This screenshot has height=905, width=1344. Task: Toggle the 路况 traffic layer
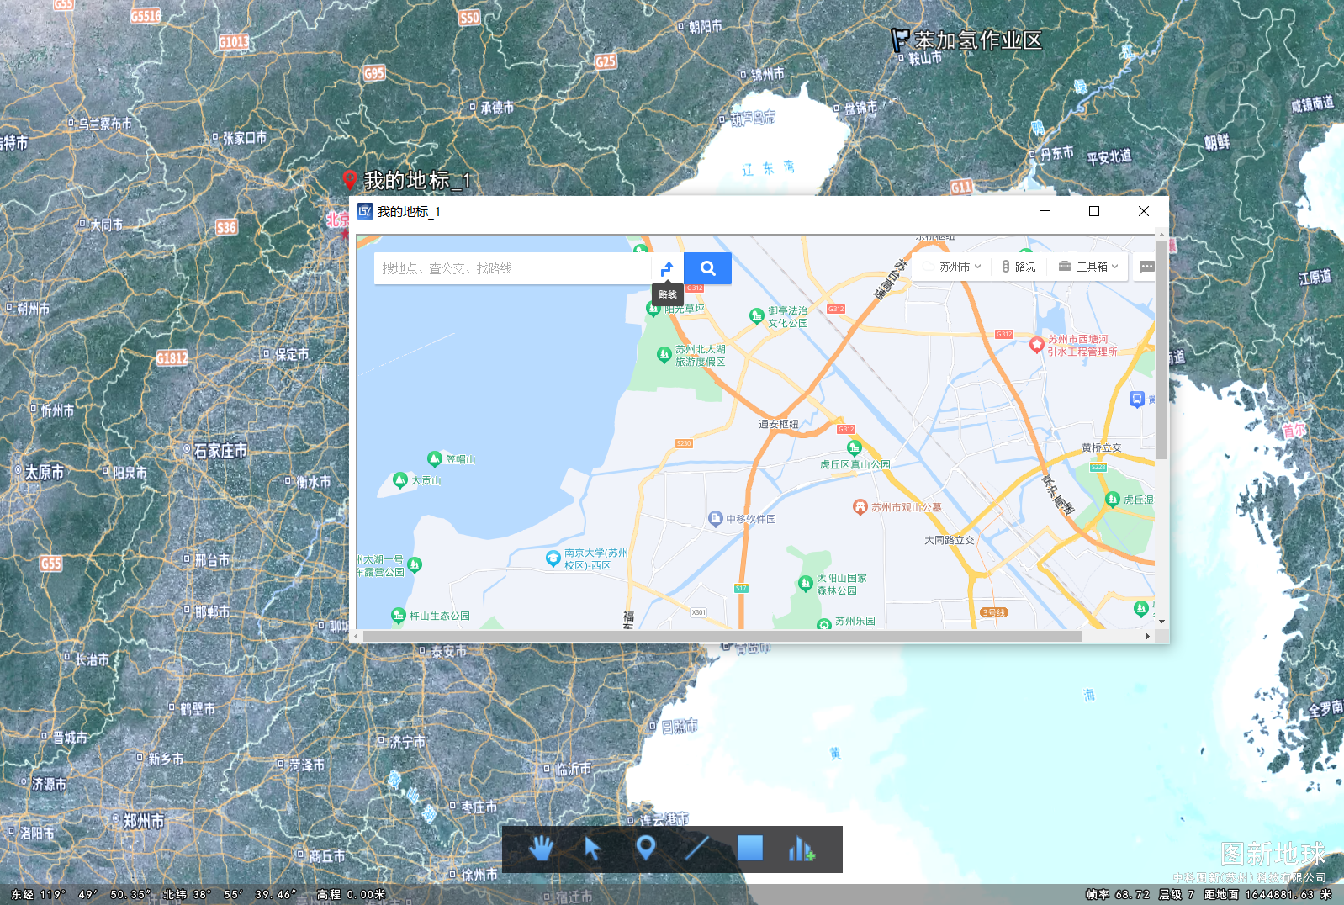pyautogui.click(x=1019, y=267)
